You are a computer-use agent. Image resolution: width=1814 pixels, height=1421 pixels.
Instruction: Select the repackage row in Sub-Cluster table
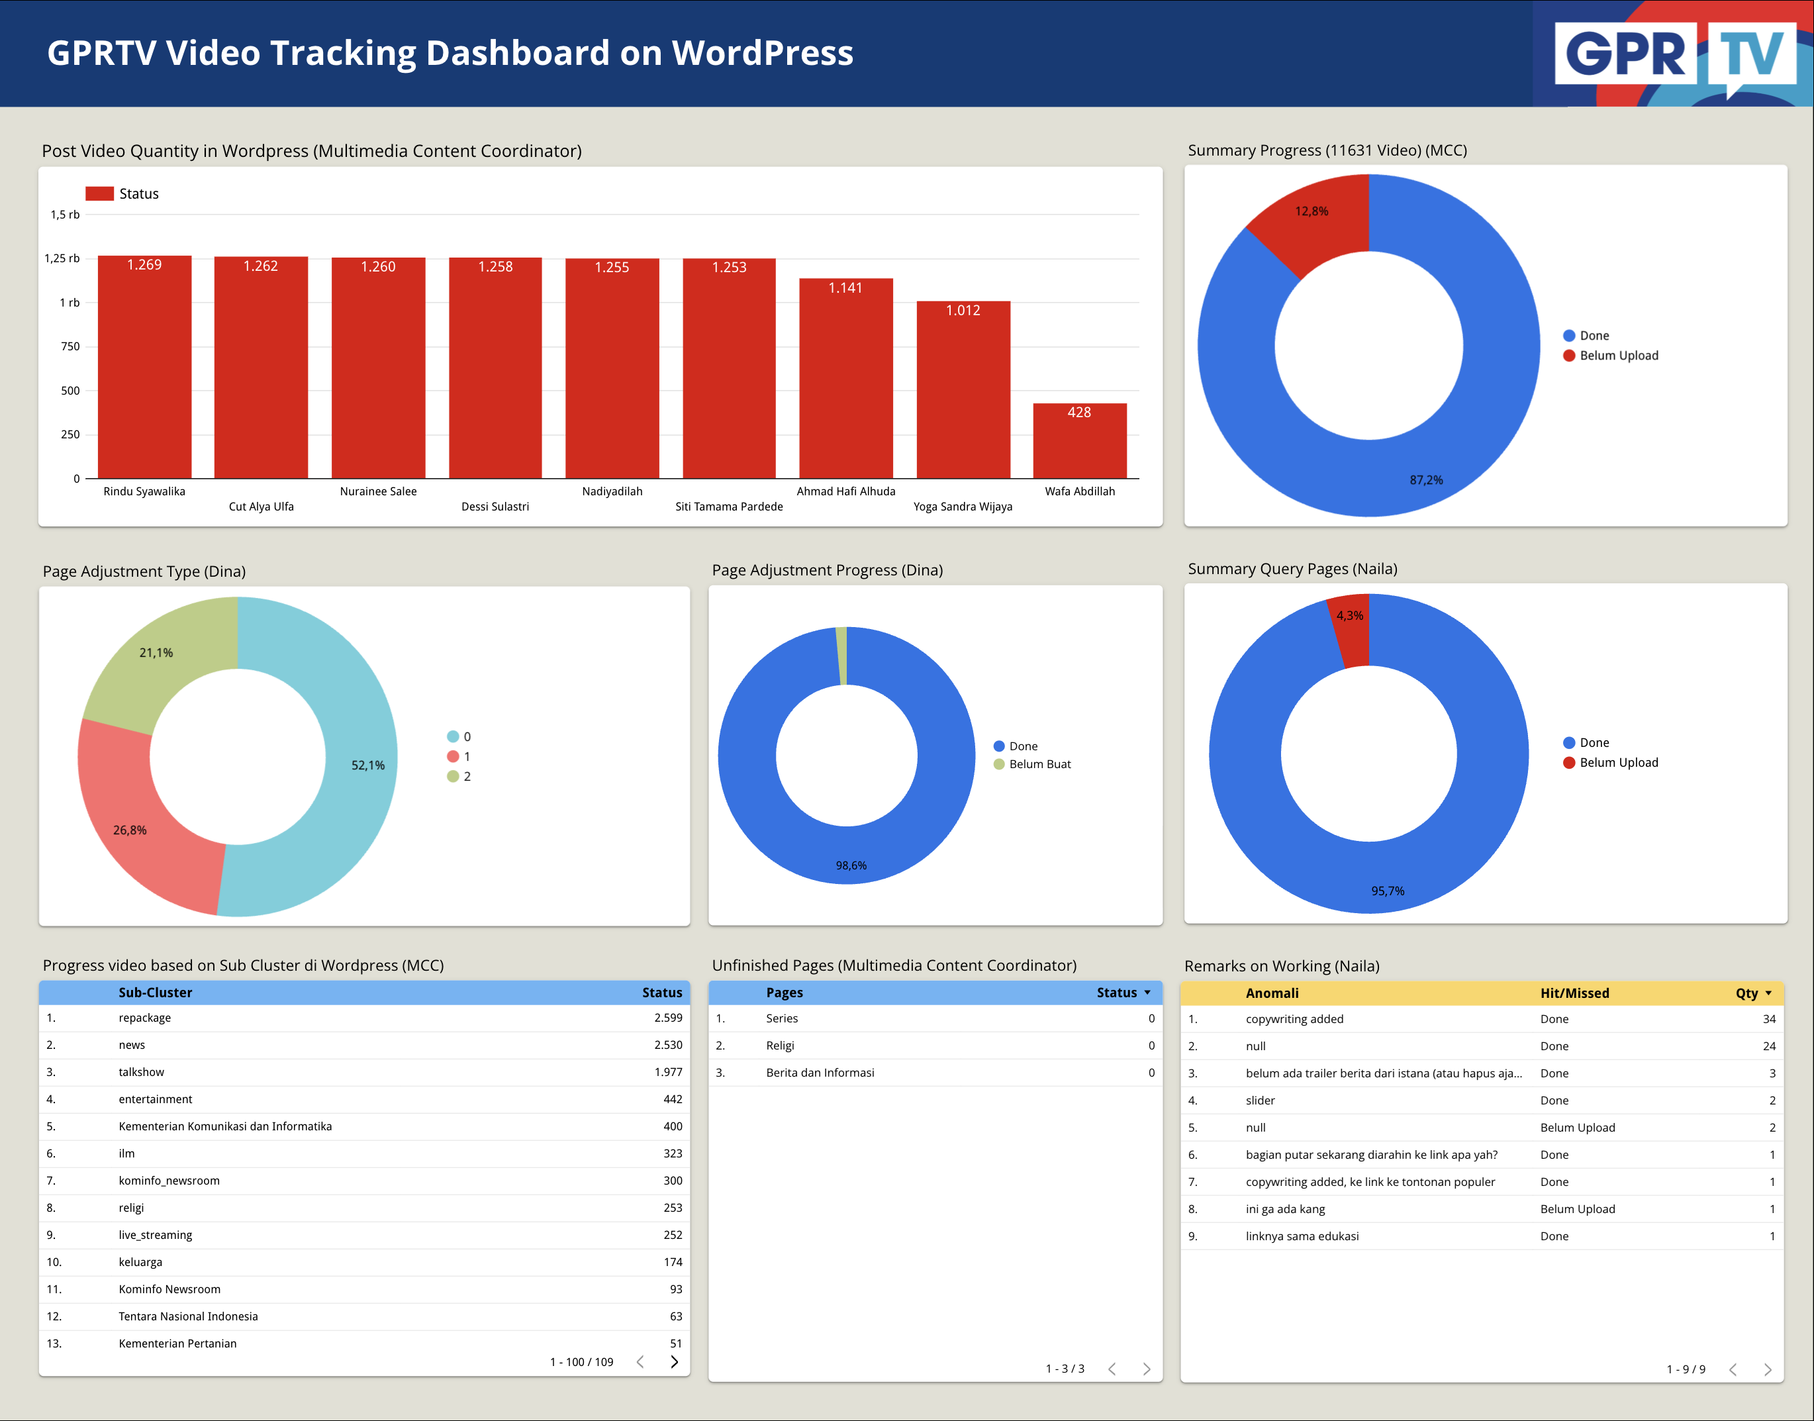(x=364, y=1018)
